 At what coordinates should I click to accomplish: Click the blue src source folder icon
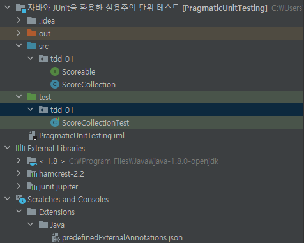click(x=32, y=46)
